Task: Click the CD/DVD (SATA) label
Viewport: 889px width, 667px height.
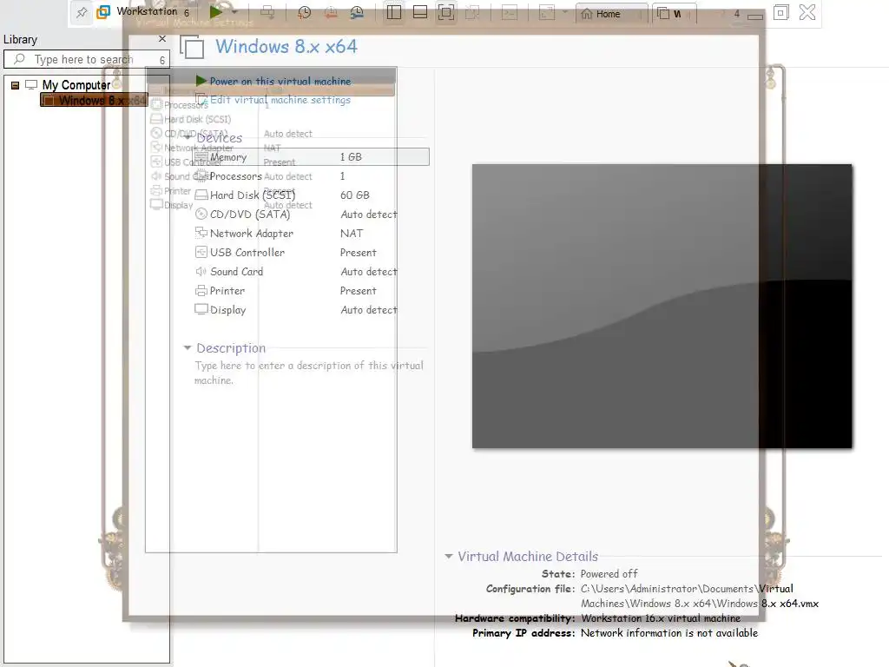Action: pos(250,215)
